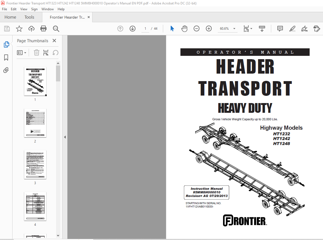Click the Instruction Manual revision box
Image resolution: width=323 pixels, height=240 pixels.
click(x=206, y=192)
